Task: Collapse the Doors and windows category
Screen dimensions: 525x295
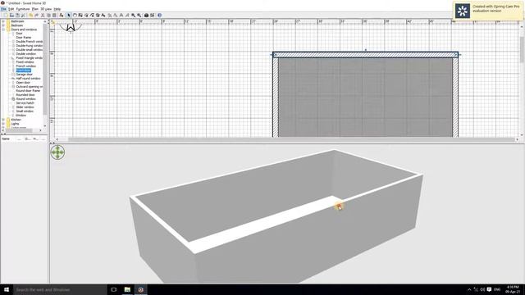Action: tap(3, 29)
